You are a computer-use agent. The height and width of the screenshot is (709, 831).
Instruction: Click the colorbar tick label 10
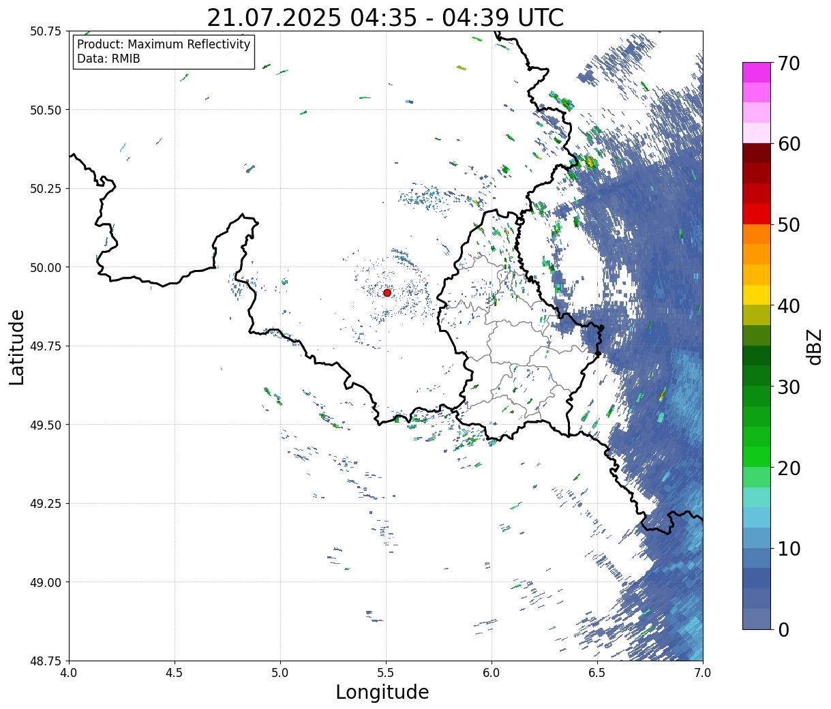789,548
